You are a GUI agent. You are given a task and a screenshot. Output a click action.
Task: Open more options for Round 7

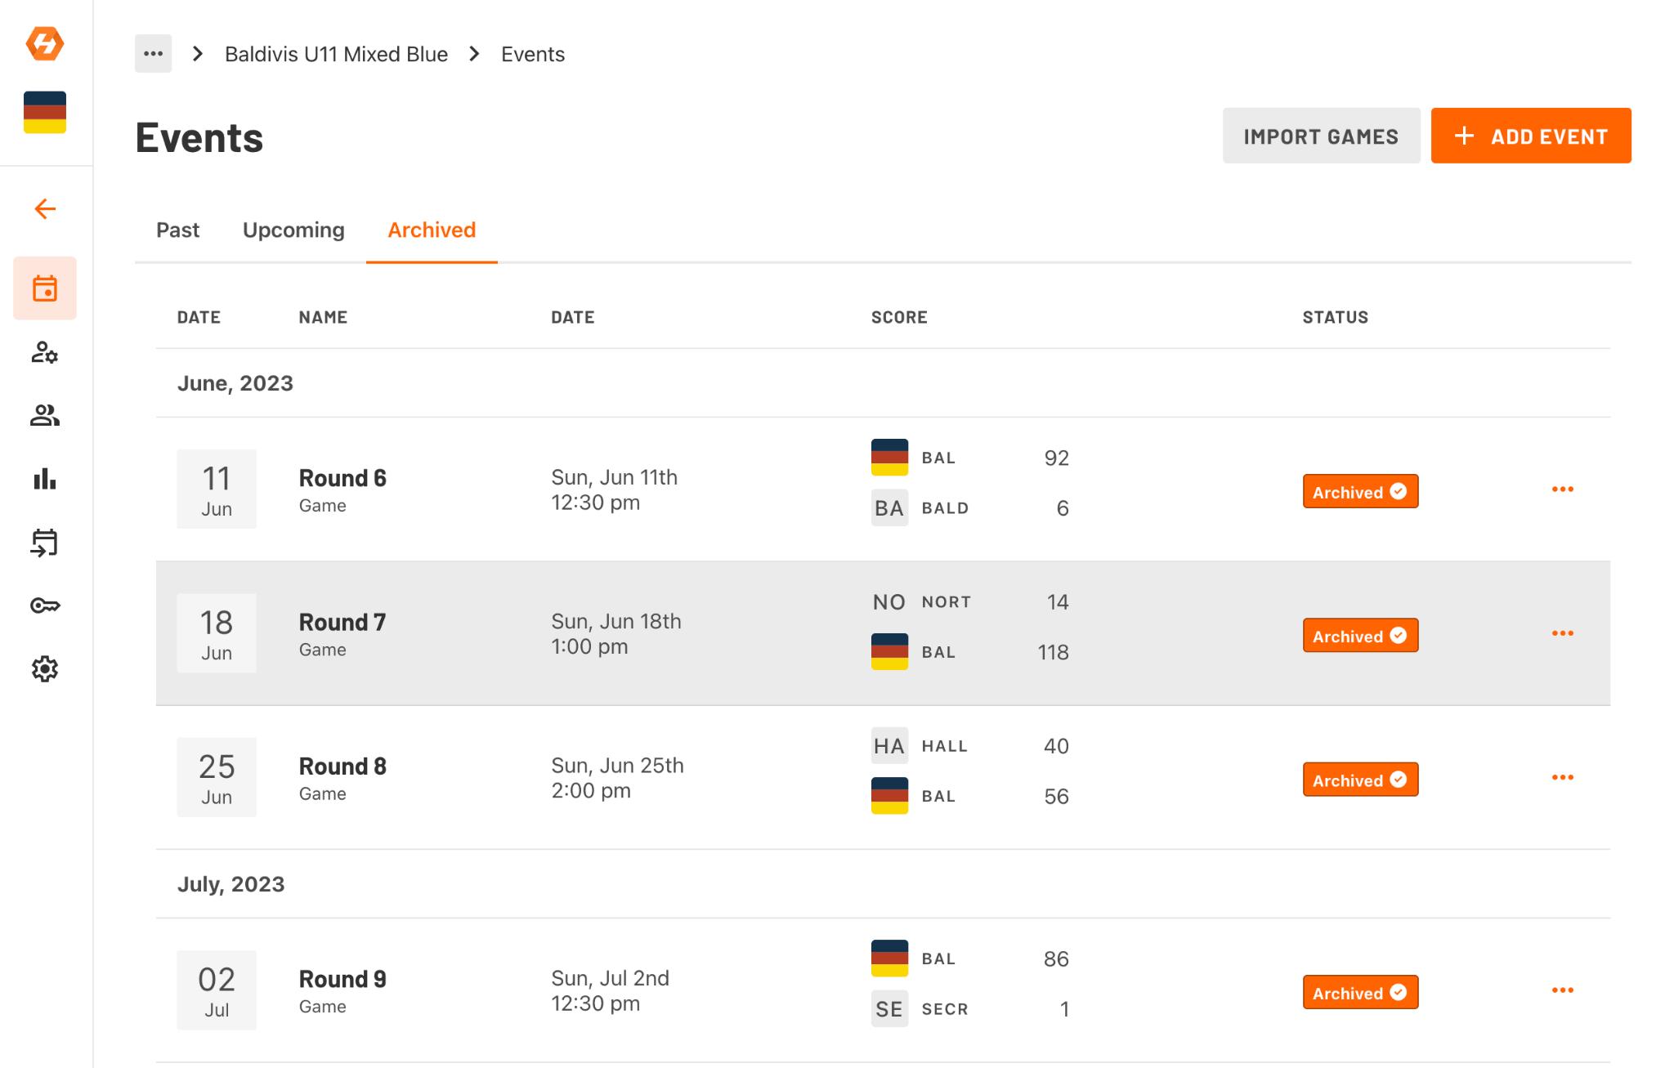(1562, 633)
